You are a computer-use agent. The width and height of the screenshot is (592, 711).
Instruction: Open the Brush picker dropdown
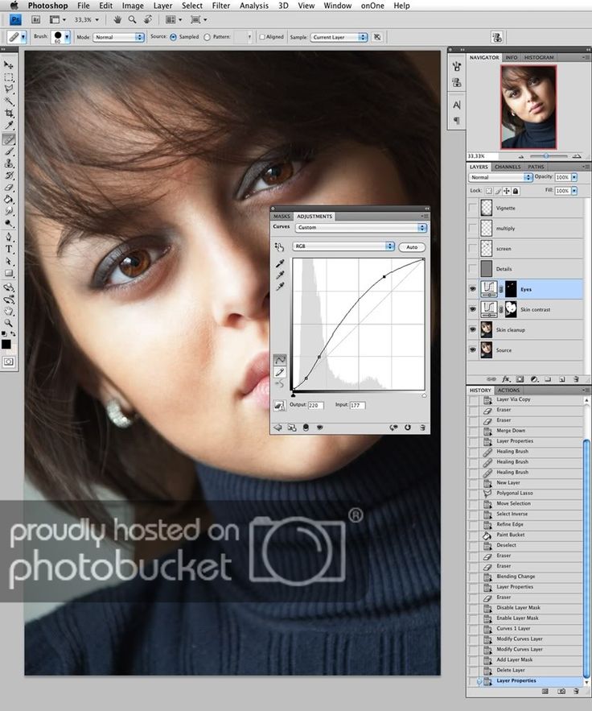[x=67, y=37]
